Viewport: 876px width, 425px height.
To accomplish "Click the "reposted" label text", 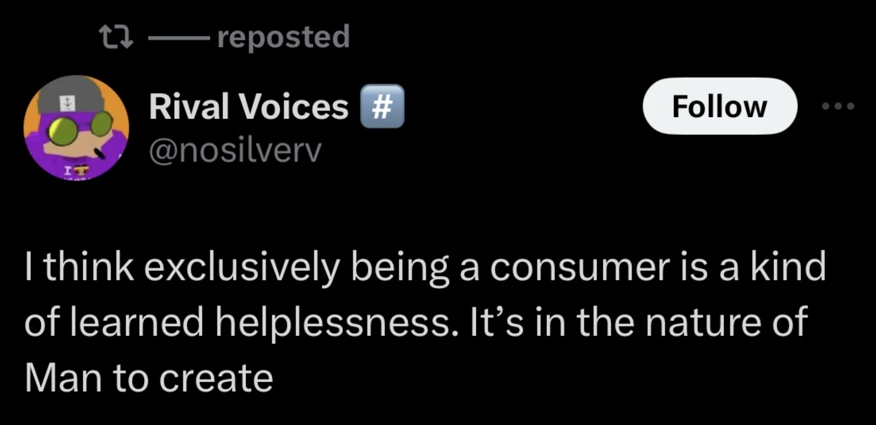I will 283,37.
